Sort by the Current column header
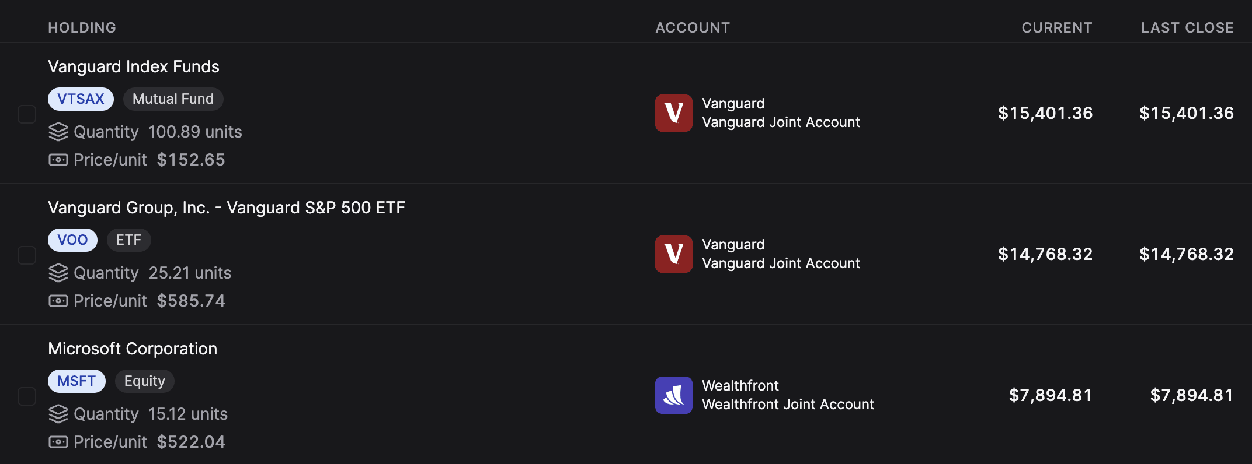This screenshot has width=1252, height=464. point(1056,27)
